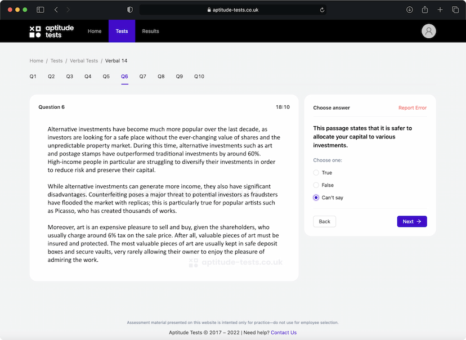Screen dimensions: 466x340
Task: Show the tab overview icon
Action: pyautogui.click(x=455, y=10)
